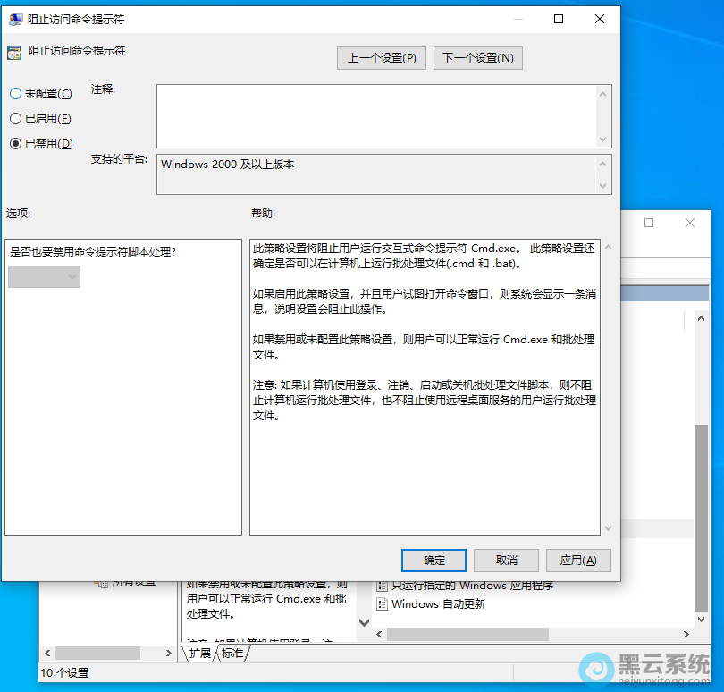This screenshot has height=692, width=724.
Task: Click the Windows 自动更新 setting icon
Action: tap(383, 603)
